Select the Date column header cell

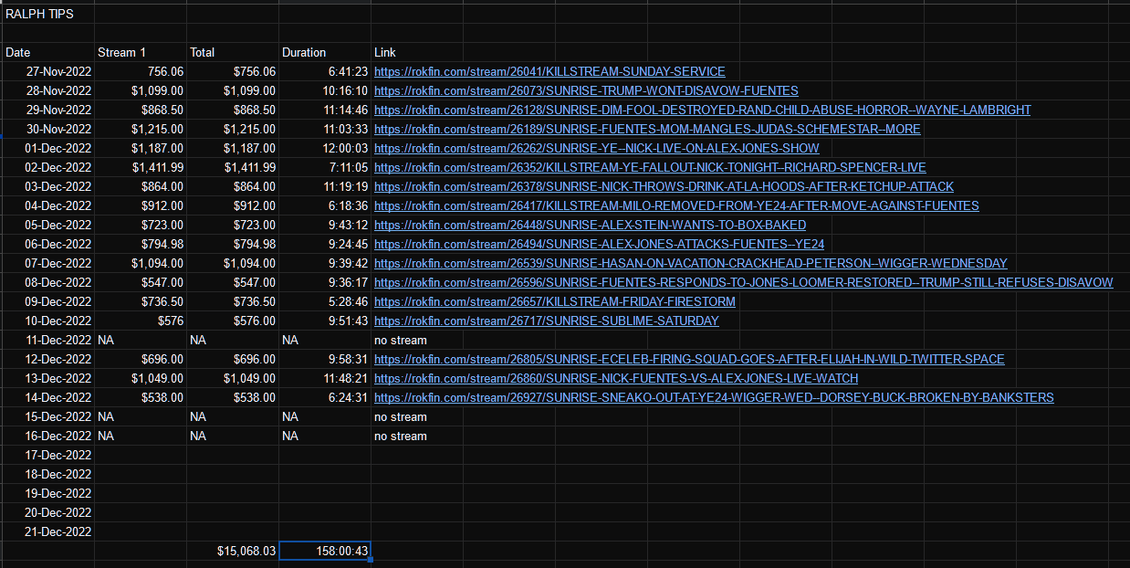47,52
